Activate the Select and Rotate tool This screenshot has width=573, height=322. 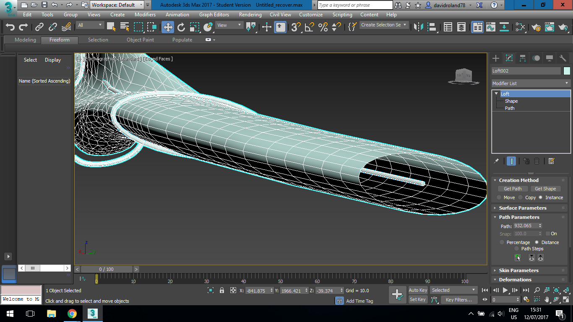(x=181, y=27)
